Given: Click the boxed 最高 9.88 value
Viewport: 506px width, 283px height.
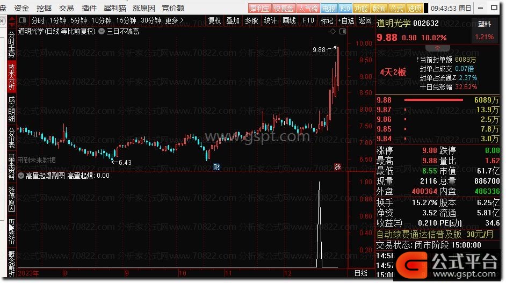Looking at the screenshot, I should pos(430,161).
